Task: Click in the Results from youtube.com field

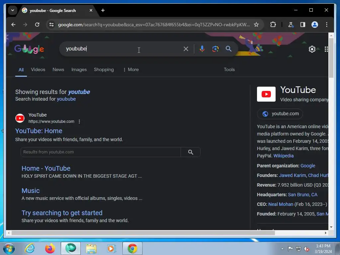Action: (101, 152)
